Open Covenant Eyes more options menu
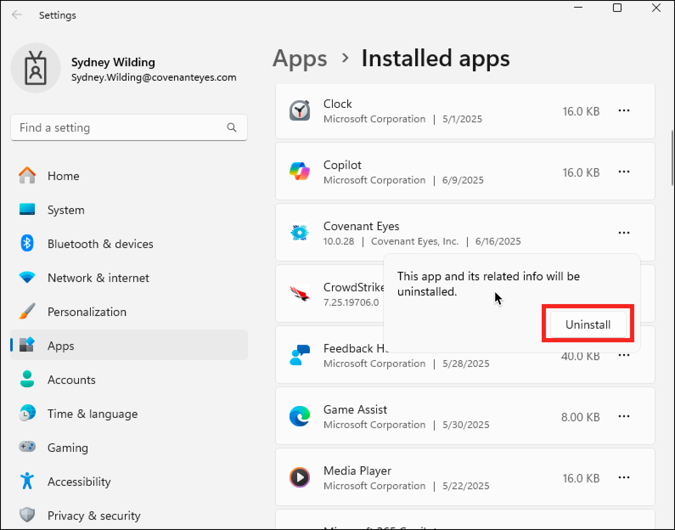The width and height of the screenshot is (675, 530). (624, 233)
